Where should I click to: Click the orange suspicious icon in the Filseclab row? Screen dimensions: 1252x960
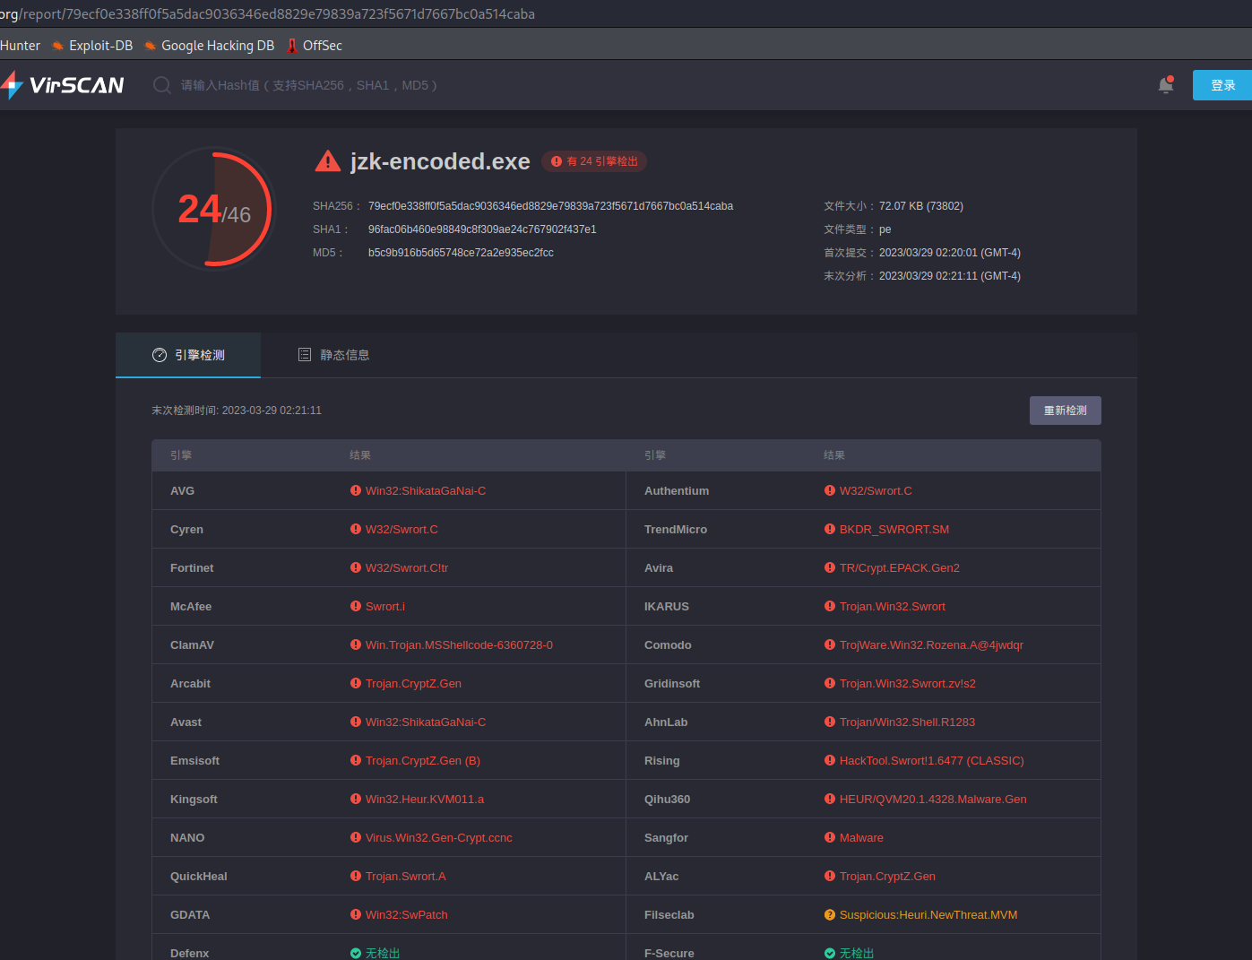coord(830,914)
